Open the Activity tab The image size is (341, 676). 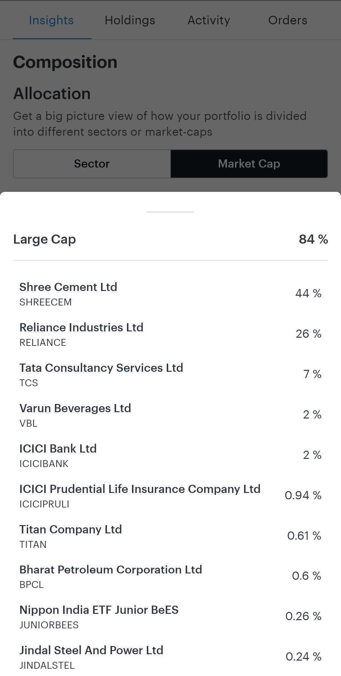tap(209, 20)
